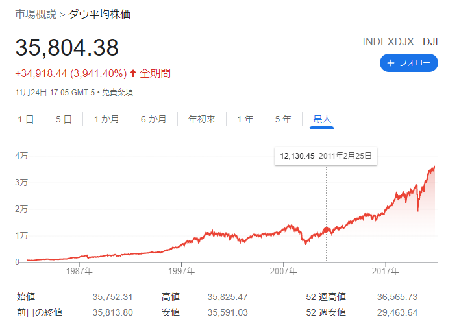Switch to the 6か月 range tab
Image resolution: width=459 pixels, height=326 pixels.
tap(153, 119)
